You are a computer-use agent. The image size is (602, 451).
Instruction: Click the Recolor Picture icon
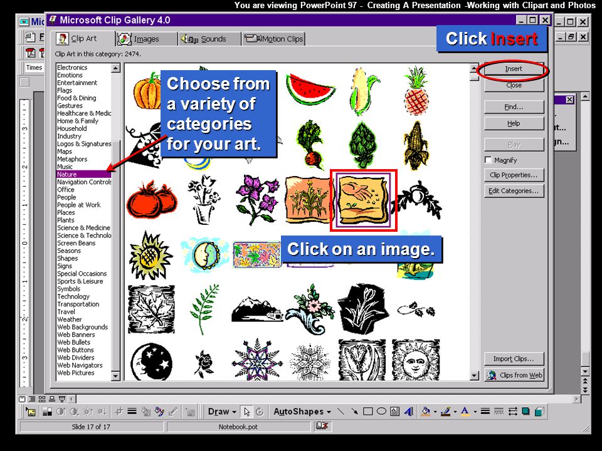coord(145,412)
